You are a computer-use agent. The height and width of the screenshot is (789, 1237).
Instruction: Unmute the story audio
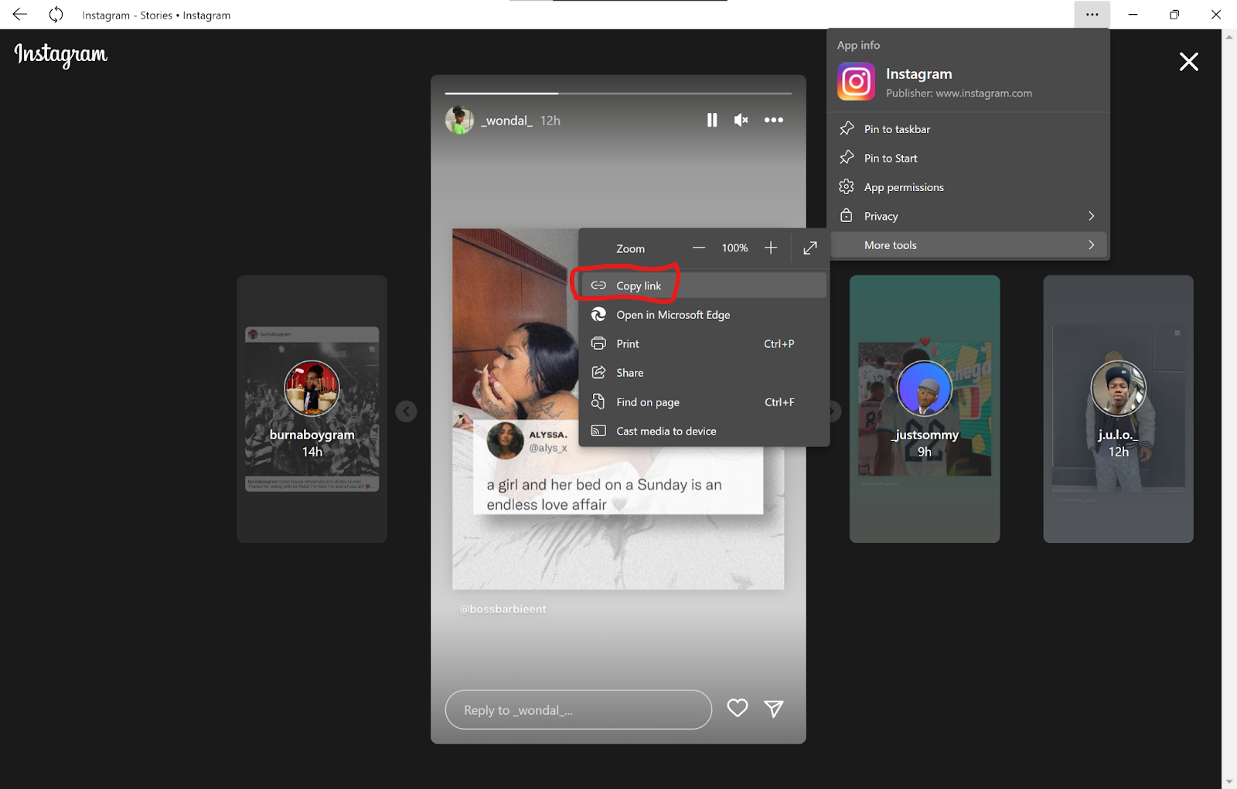tap(741, 120)
